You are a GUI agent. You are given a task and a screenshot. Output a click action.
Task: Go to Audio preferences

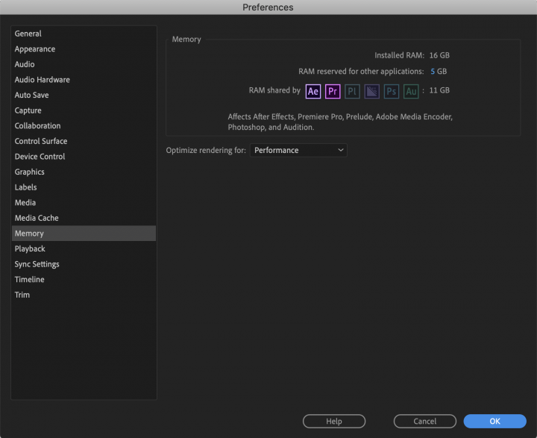(84, 64)
